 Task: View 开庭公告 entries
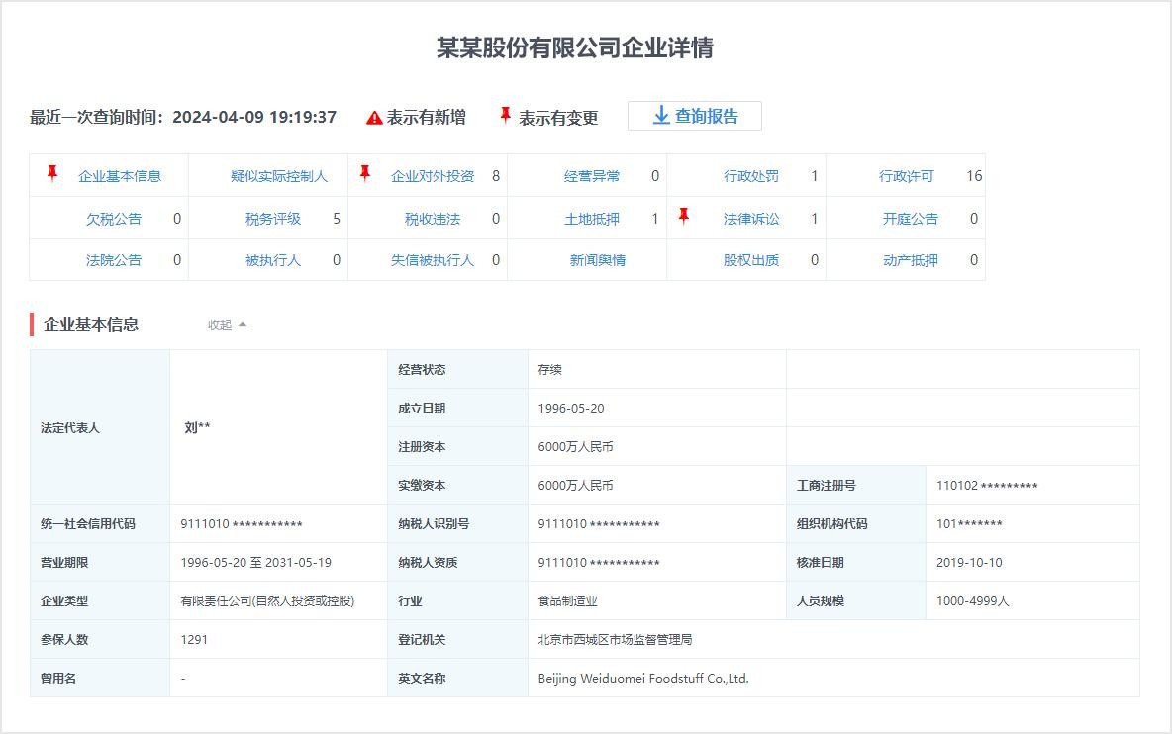click(910, 219)
